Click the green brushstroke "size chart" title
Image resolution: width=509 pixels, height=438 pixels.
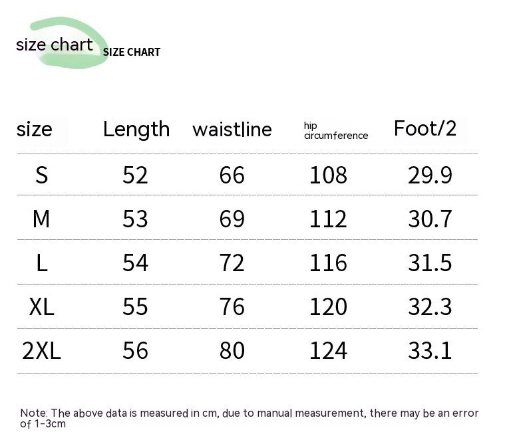tap(55, 45)
